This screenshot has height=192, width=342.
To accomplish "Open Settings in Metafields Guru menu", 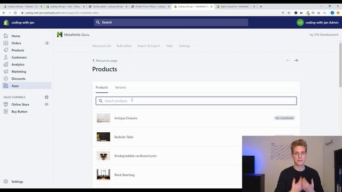I will click(184, 46).
